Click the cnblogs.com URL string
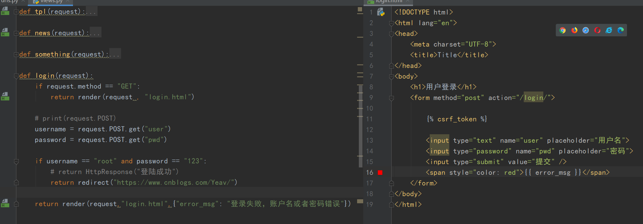The width and height of the screenshot is (643, 224). coord(176,183)
